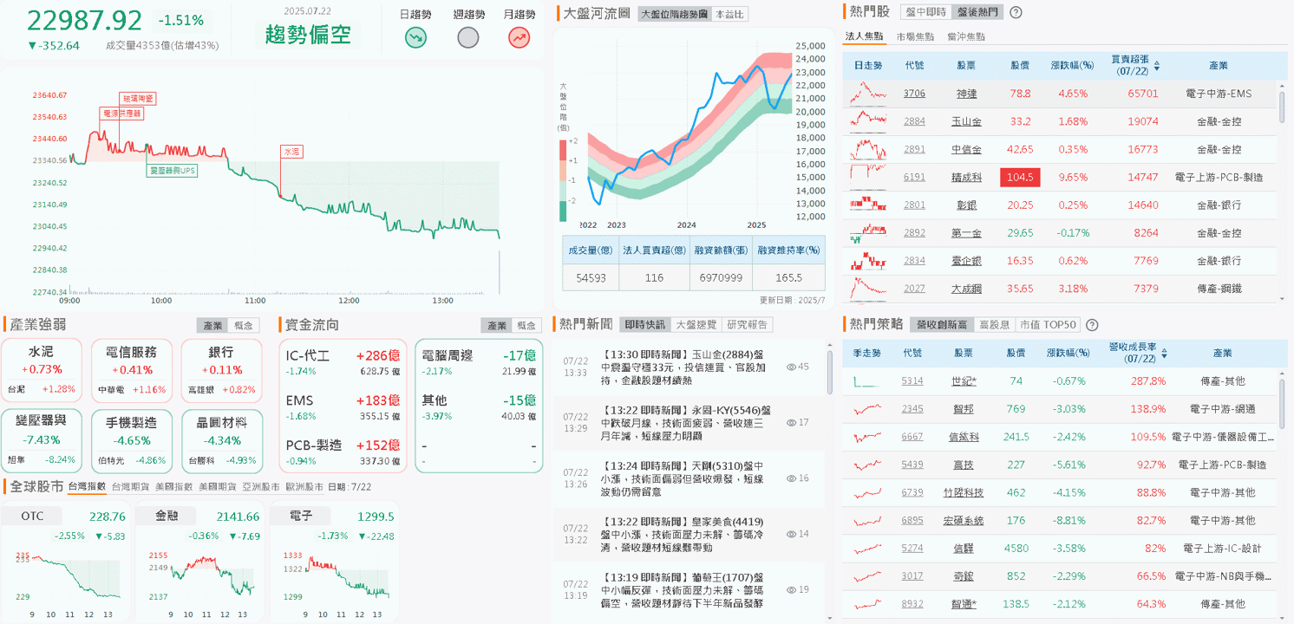Screen dimensions: 1294x624
Task: Toggle 產業強弱 panel to 概念 view
Action: tap(244, 325)
